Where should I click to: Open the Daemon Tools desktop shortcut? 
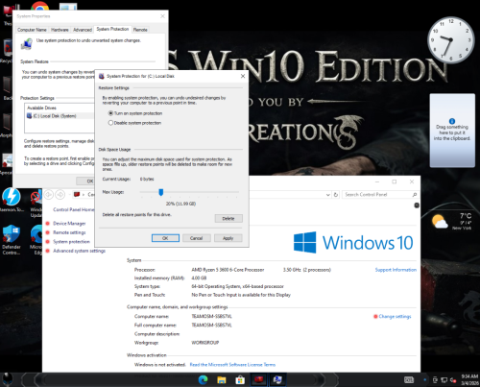point(12,200)
